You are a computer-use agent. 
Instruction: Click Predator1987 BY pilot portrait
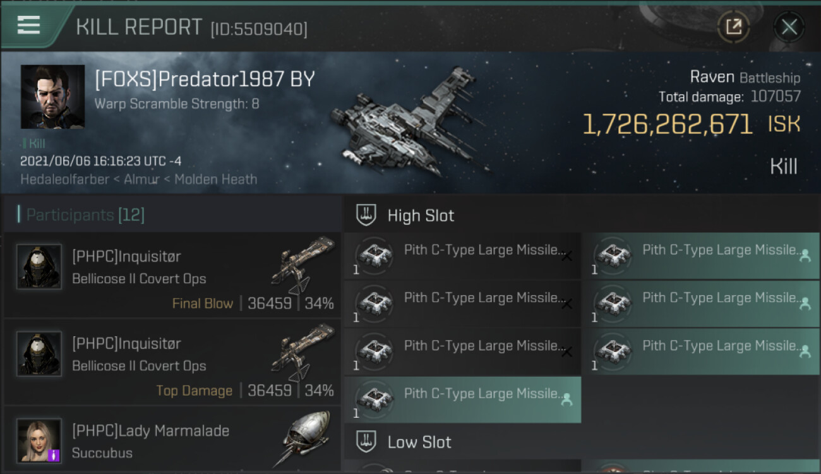pyautogui.click(x=52, y=97)
